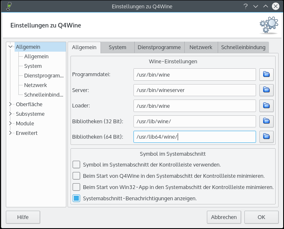Click the Q4Wine app icon in title bar

[9, 6]
